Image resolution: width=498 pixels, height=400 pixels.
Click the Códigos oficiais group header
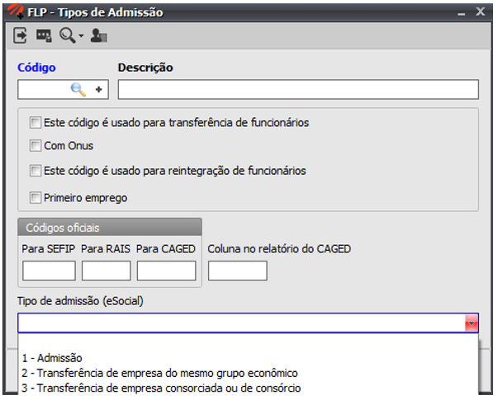coord(110,228)
